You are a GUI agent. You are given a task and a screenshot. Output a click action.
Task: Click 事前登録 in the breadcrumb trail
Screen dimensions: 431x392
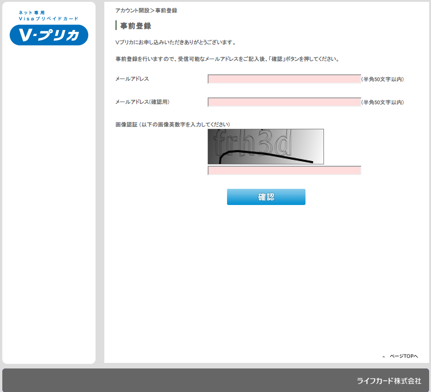click(166, 10)
